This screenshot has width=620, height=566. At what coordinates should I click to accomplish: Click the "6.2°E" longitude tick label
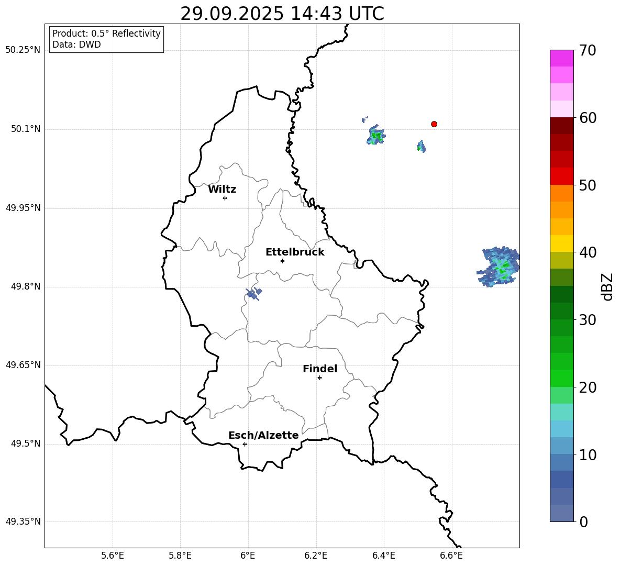316,556
